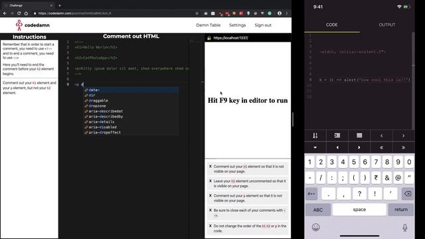Click the browser home icon
The image size is (425, 239).
[x=26, y=13]
